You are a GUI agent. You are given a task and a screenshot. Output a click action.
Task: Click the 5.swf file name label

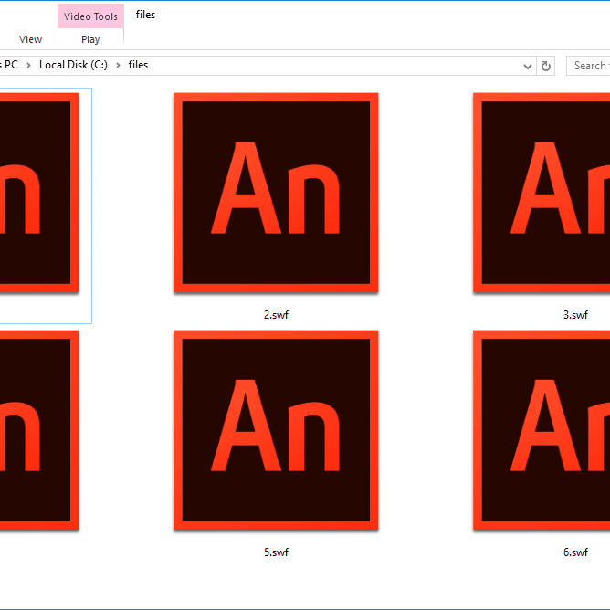276,552
